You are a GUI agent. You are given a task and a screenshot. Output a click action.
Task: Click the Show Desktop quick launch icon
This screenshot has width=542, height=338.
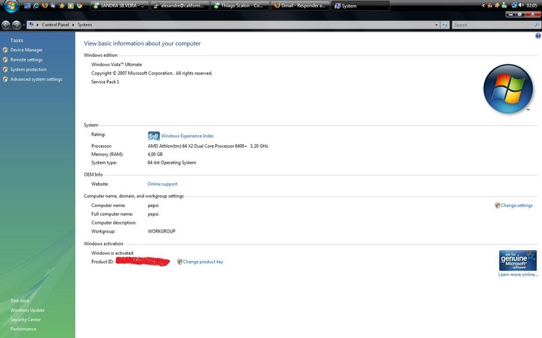click(27, 5)
